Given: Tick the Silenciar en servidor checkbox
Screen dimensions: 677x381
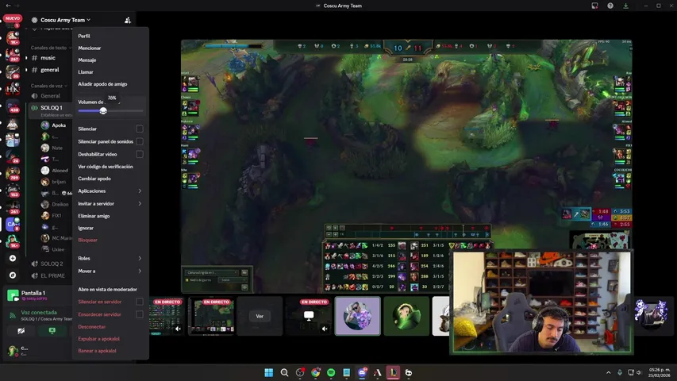Looking at the screenshot, I should pyautogui.click(x=140, y=302).
